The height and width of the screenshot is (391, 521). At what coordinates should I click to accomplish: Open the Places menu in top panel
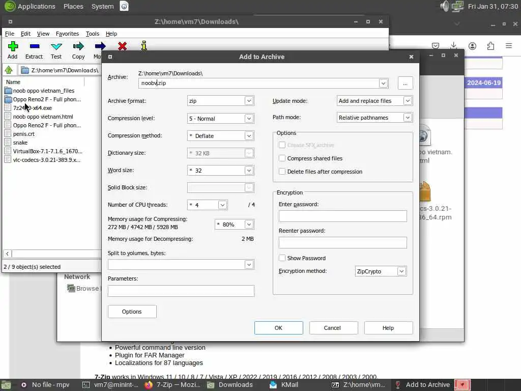pos(73,6)
